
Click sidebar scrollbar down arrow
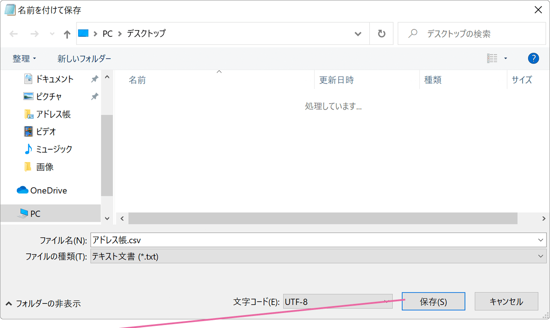click(107, 218)
